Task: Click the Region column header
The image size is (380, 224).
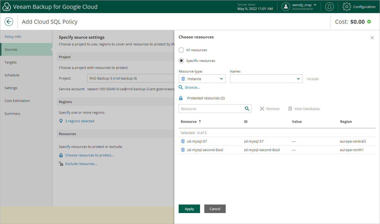Action: click(346, 121)
